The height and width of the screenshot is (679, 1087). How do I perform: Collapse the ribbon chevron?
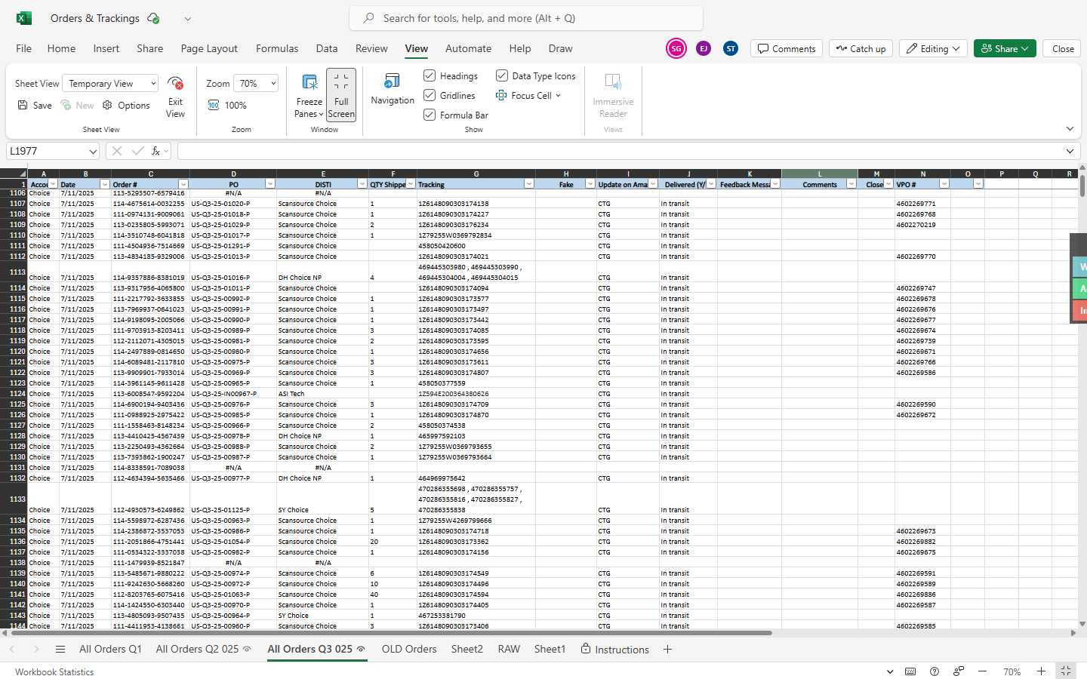pyautogui.click(x=1070, y=129)
